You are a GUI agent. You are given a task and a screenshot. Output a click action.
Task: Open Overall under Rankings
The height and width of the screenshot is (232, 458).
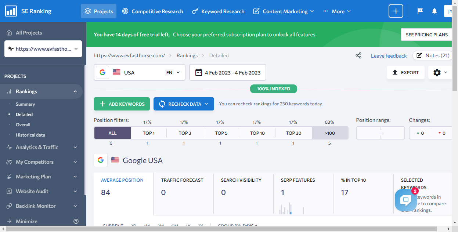[23, 125]
